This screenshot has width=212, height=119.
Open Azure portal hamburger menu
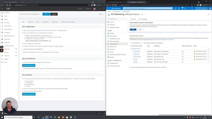108,8
